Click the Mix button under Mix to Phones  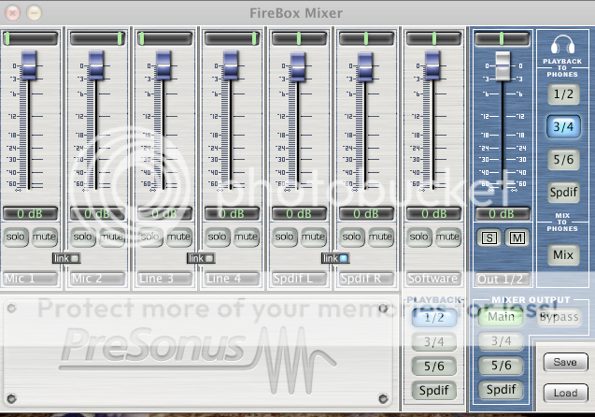563,254
